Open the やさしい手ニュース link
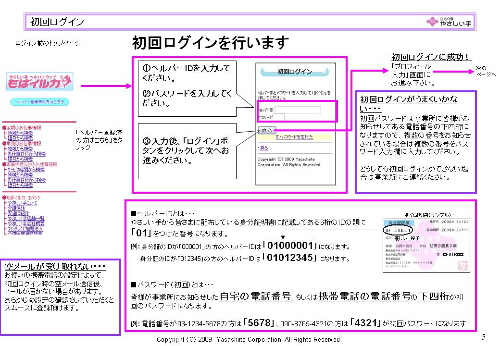500x346 pixels. 22,203
